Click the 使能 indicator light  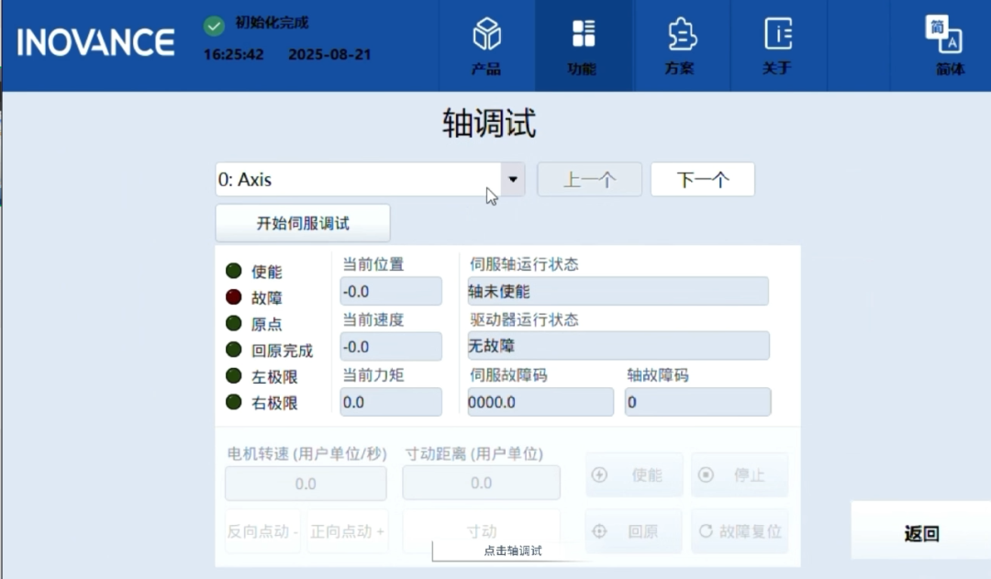[x=234, y=271]
